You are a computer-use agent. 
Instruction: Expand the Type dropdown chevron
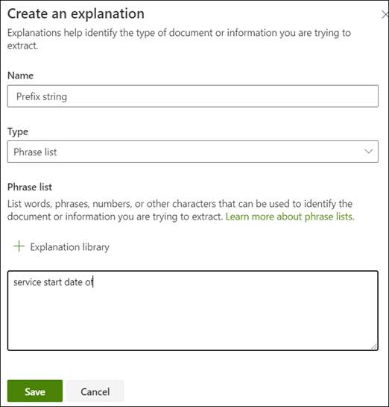point(368,152)
